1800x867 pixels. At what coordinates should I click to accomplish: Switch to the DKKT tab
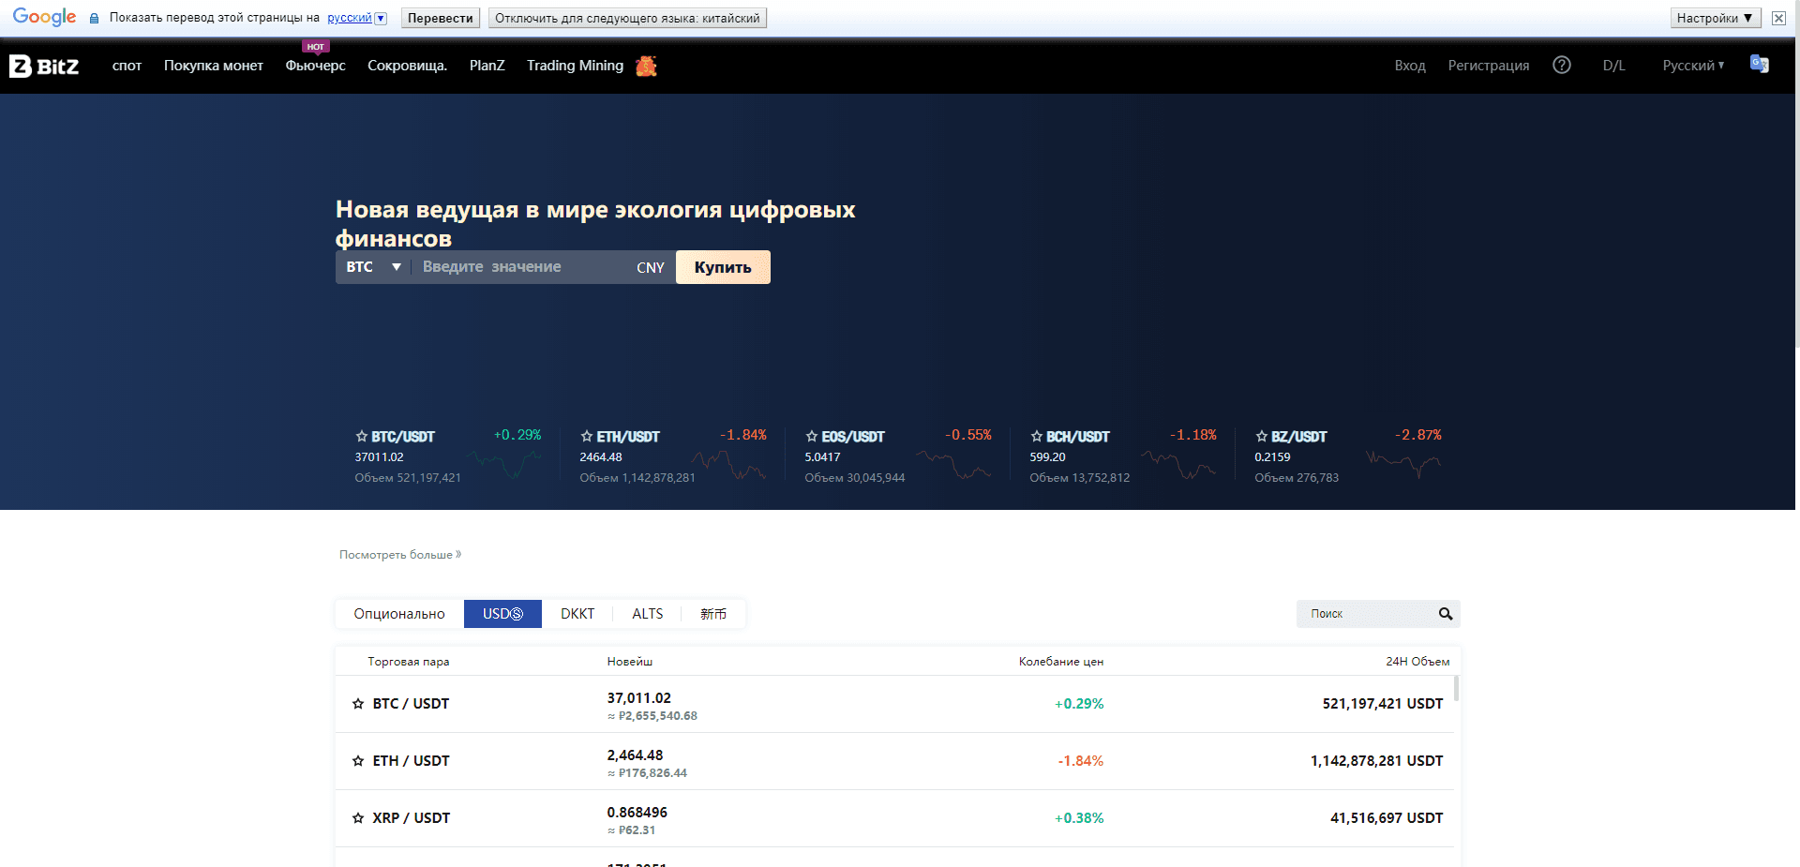coord(577,614)
